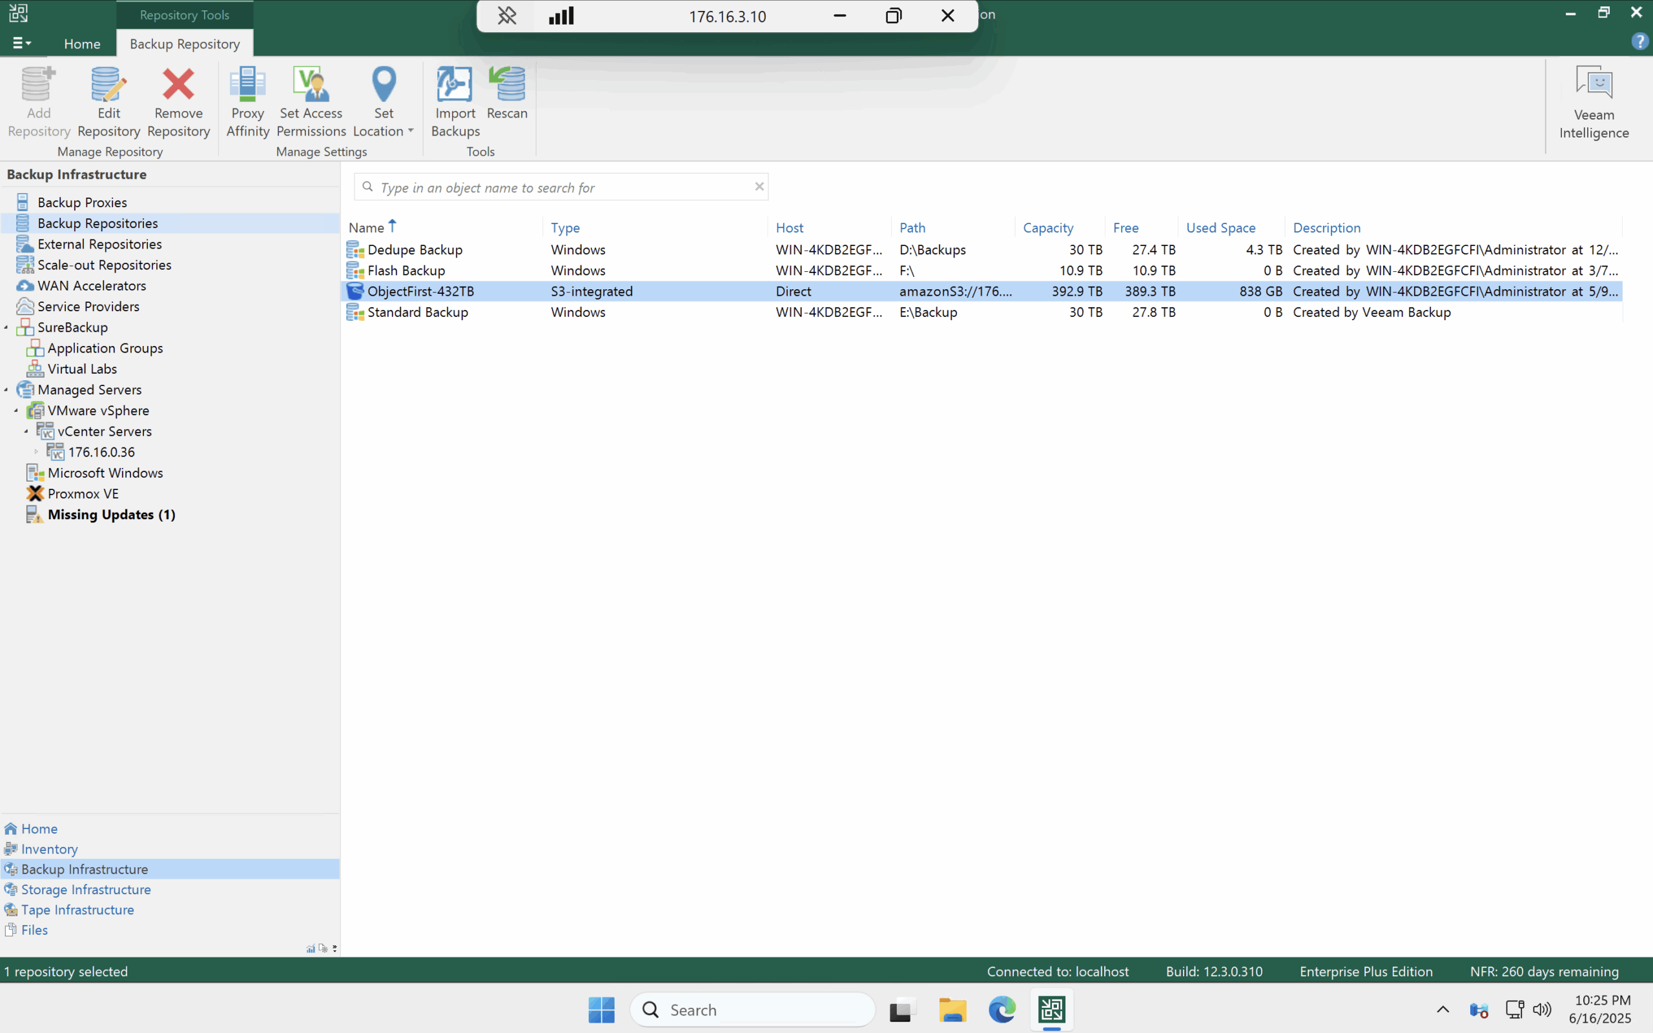Select the ObjectFirst-432TB repository row
Screen dimensions: 1653x1033
point(983,291)
